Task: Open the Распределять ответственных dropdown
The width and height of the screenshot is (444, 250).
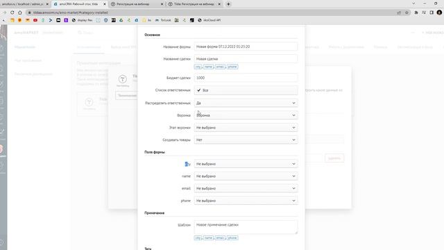Action: click(x=246, y=103)
